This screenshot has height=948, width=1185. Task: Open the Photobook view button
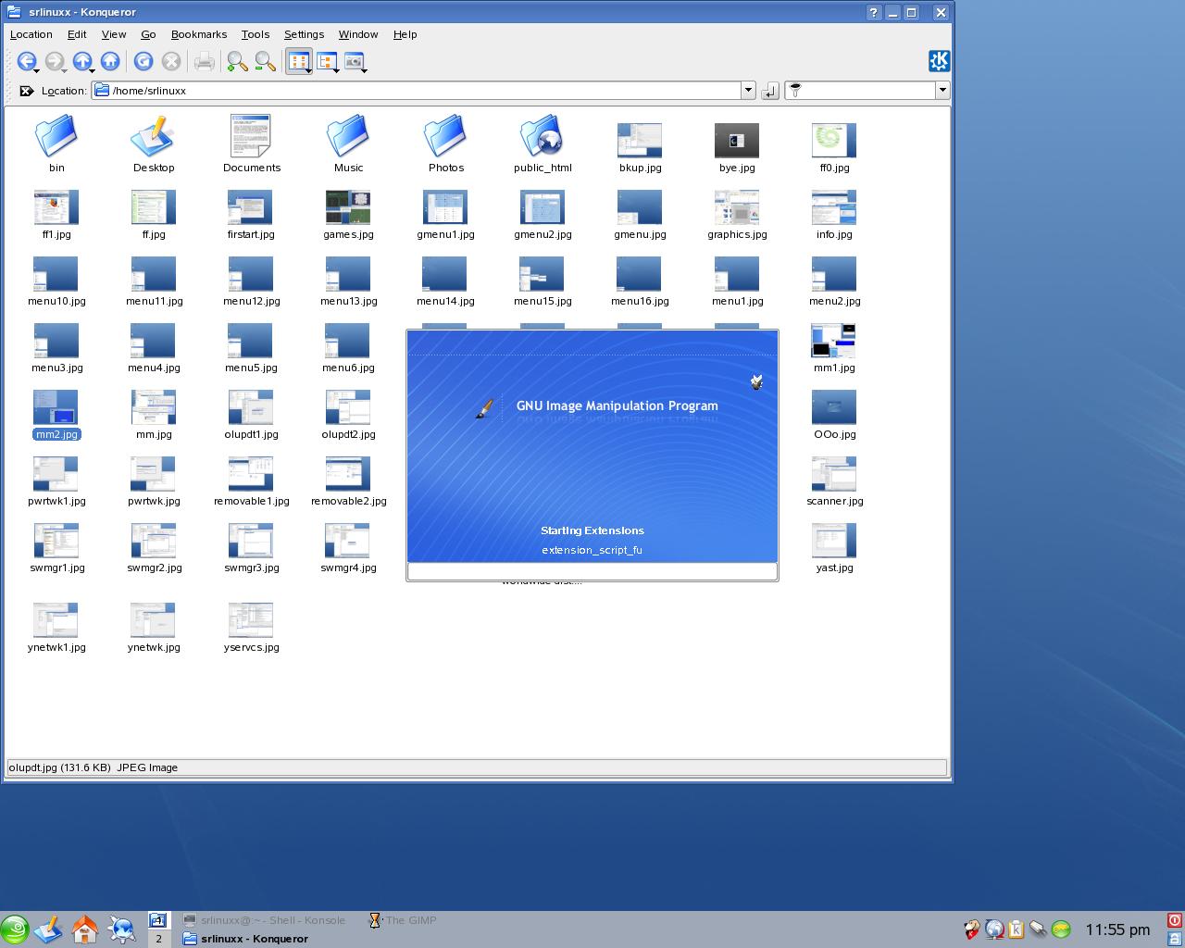point(353,61)
